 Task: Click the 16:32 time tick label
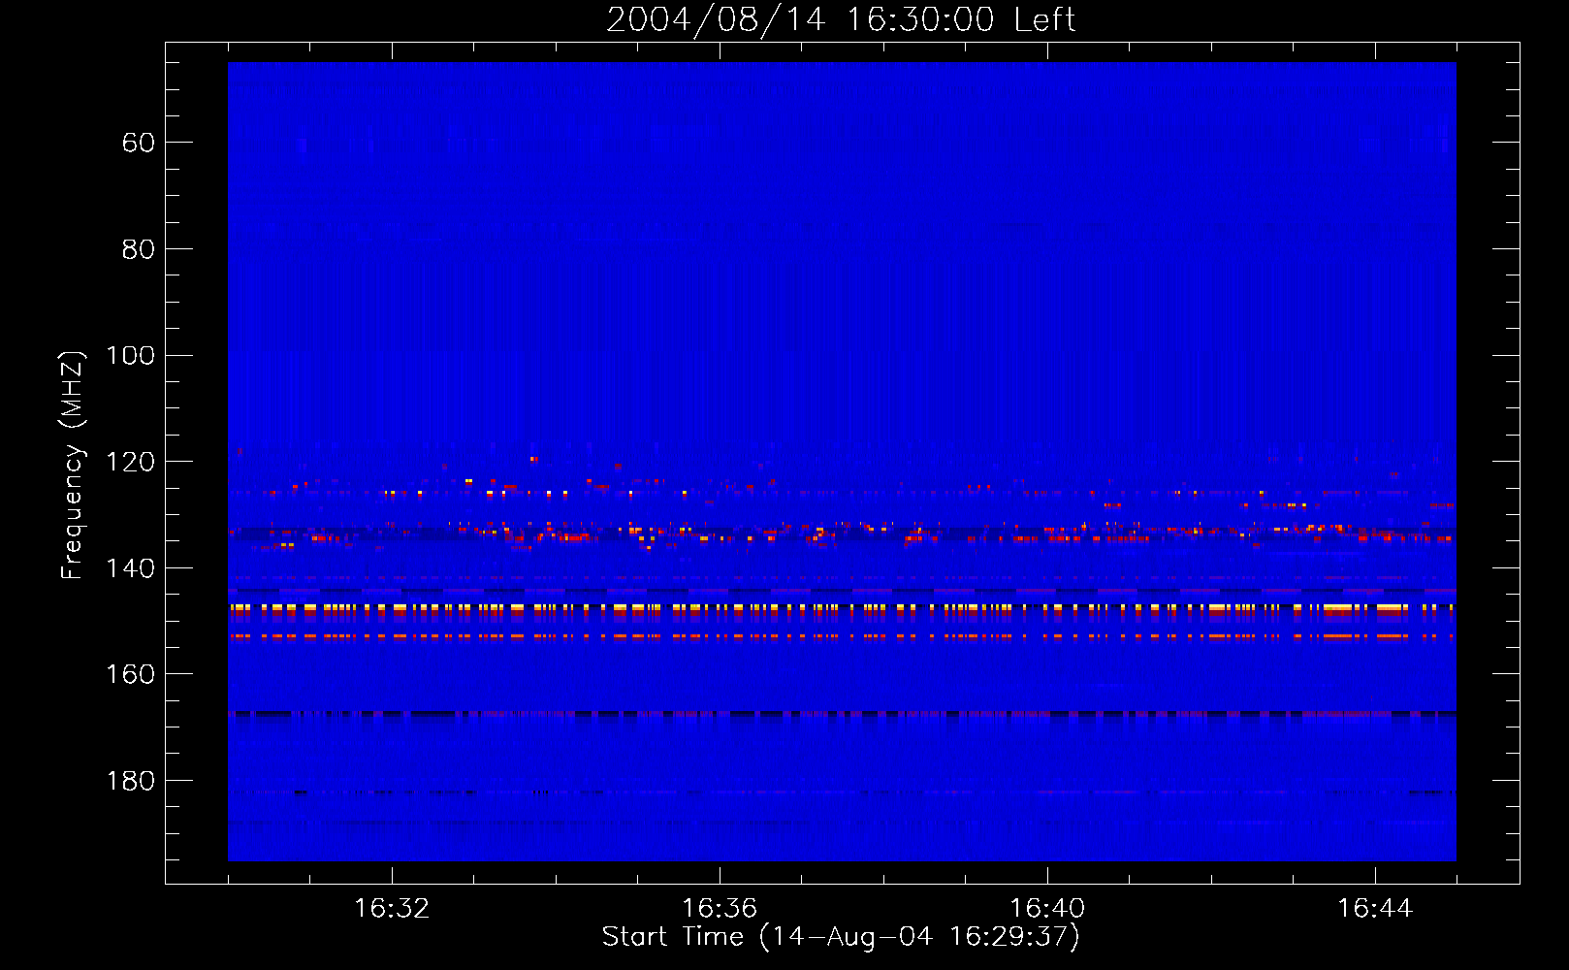392,909
